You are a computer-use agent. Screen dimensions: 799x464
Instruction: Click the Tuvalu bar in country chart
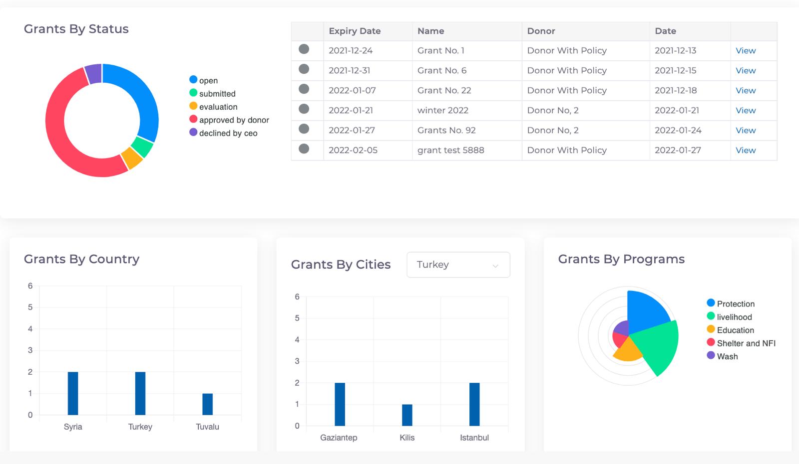tap(207, 404)
